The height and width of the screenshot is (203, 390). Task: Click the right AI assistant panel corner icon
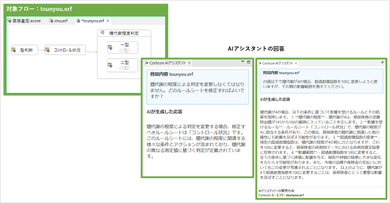tap(382, 62)
